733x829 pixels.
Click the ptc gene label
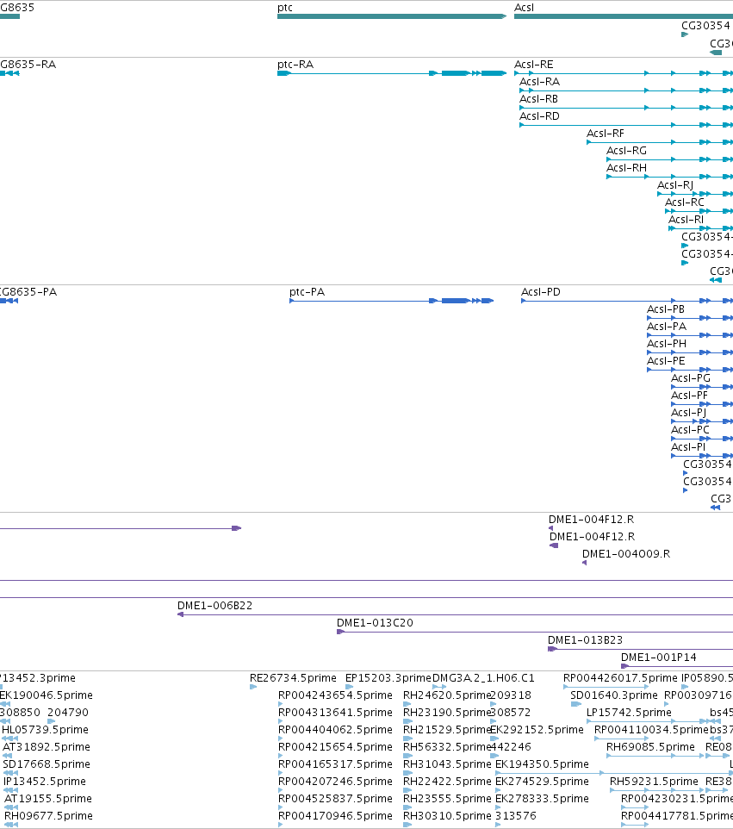pyautogui.click(x=285, y=8)
